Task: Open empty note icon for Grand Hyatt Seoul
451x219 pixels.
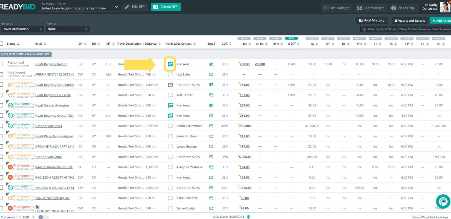Action: point(170,126)
